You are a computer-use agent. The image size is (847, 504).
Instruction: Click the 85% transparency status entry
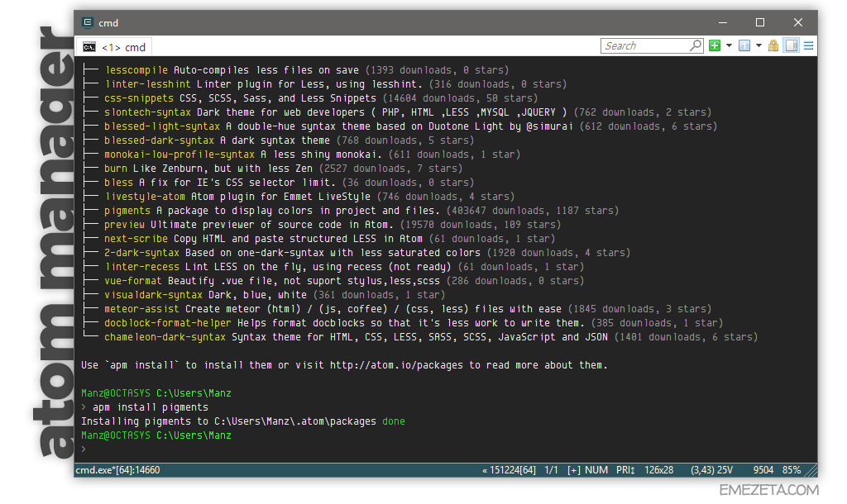tap(792, 470)
